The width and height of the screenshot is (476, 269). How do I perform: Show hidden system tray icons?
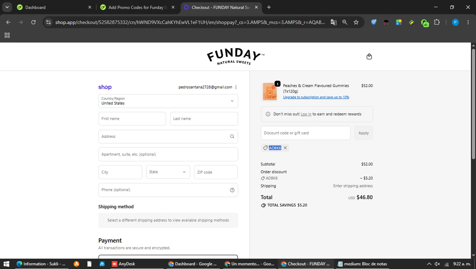click(x=429, y=264)
